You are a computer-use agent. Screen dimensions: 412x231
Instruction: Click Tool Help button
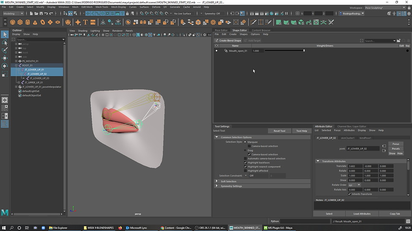pyautogui.click(x=301, y=131)
